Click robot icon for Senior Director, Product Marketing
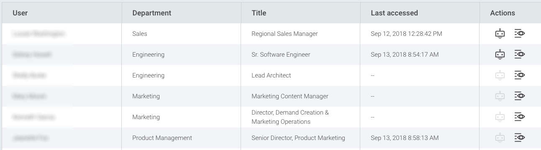 (x=500, y=138)
